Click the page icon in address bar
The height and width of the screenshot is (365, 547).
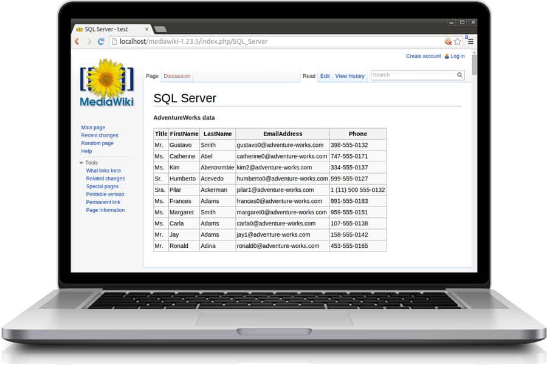click(114, 41)
